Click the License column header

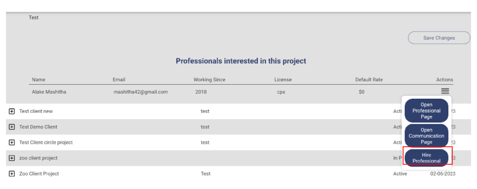(283, 80)
